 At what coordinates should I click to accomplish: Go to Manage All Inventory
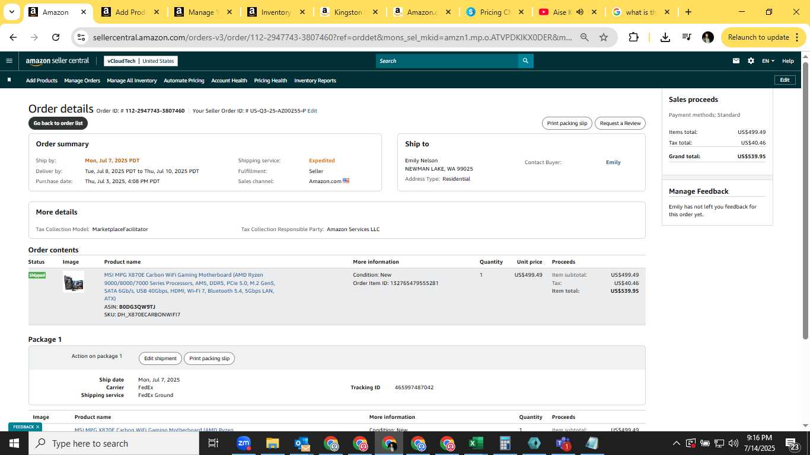pos(132,80)
